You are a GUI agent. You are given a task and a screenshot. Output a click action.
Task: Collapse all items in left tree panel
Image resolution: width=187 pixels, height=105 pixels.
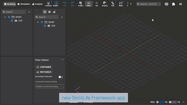pyautogui.click(x=29, y=12)
